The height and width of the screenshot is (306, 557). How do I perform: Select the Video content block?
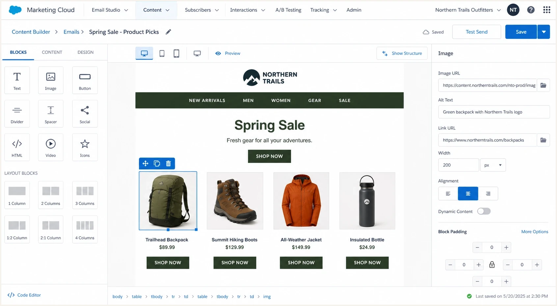pyautogui.click(x=51, y=147)
